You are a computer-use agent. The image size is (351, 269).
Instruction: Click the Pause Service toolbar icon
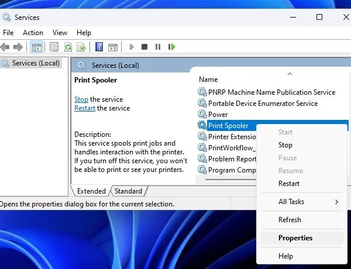click(158, 47)
